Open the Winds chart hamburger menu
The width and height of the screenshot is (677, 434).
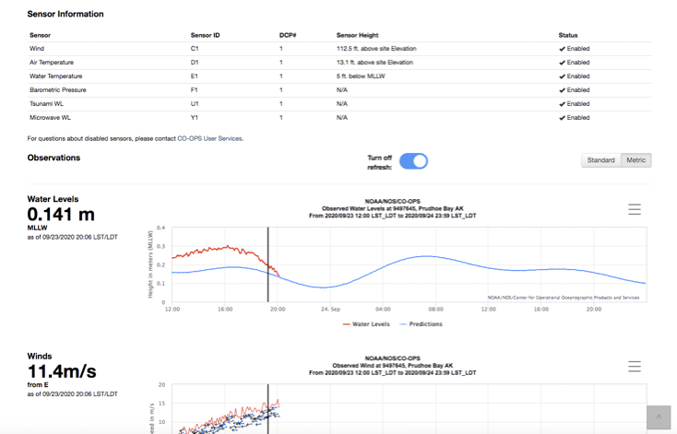pos(635,366)
